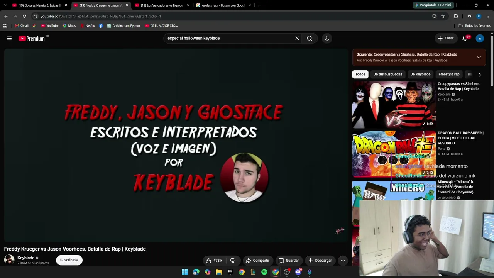The height and width of the screenshot is (278, 494).
Task: Open the tab search dropdown arrow
Action: (5, 5)
